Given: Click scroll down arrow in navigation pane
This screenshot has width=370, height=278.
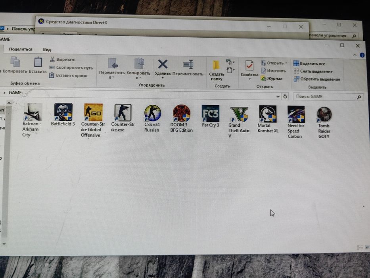Looking at the screenshot, I should [4, 243].
